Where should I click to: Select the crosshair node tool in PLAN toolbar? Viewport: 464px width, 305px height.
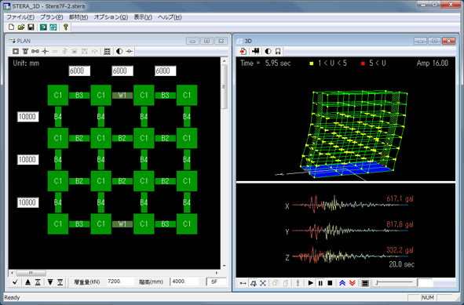45,52
